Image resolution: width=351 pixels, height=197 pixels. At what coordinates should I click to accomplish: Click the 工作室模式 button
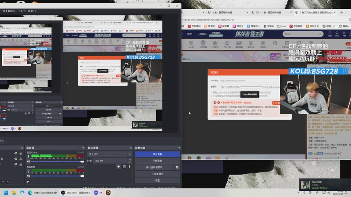tap(158, 174)
